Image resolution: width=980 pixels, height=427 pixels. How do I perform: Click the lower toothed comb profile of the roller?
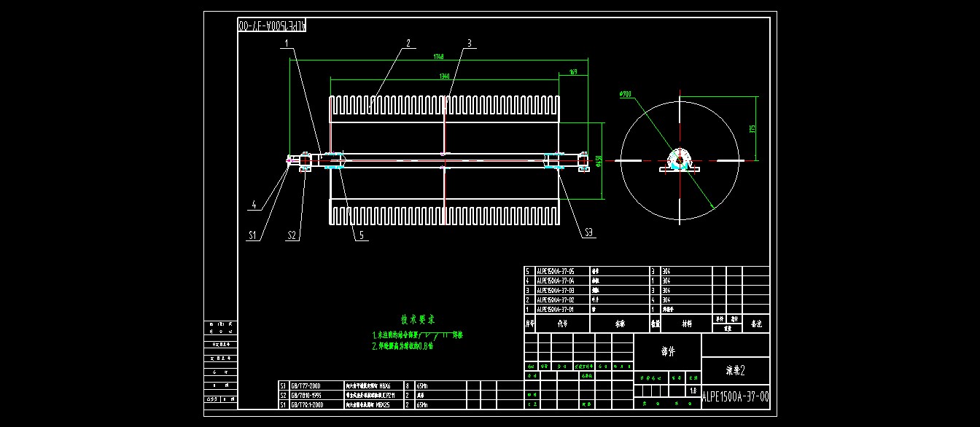[x=444, y=214]
